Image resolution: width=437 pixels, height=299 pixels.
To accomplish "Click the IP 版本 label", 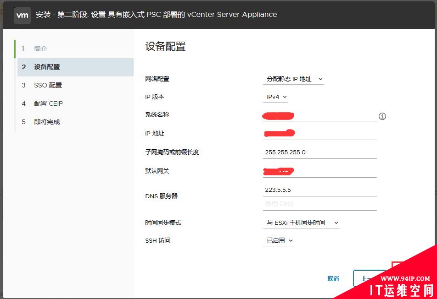I will (154, 97).
